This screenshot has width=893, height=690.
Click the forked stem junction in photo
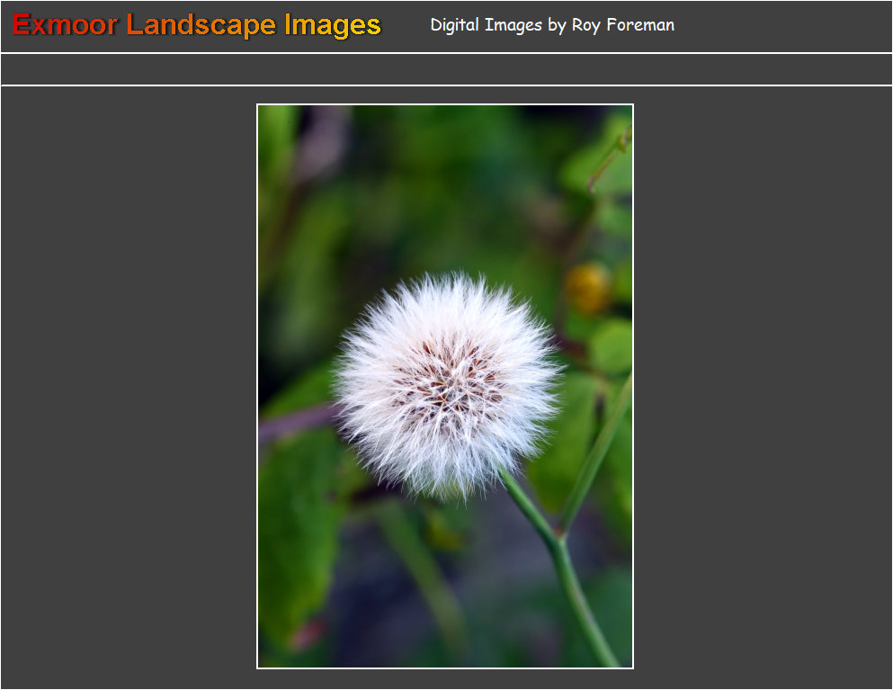coord(559,535)
